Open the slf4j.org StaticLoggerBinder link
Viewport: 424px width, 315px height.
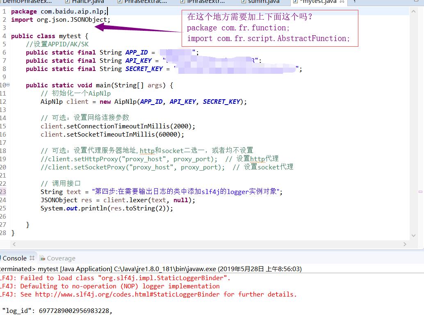128,294
